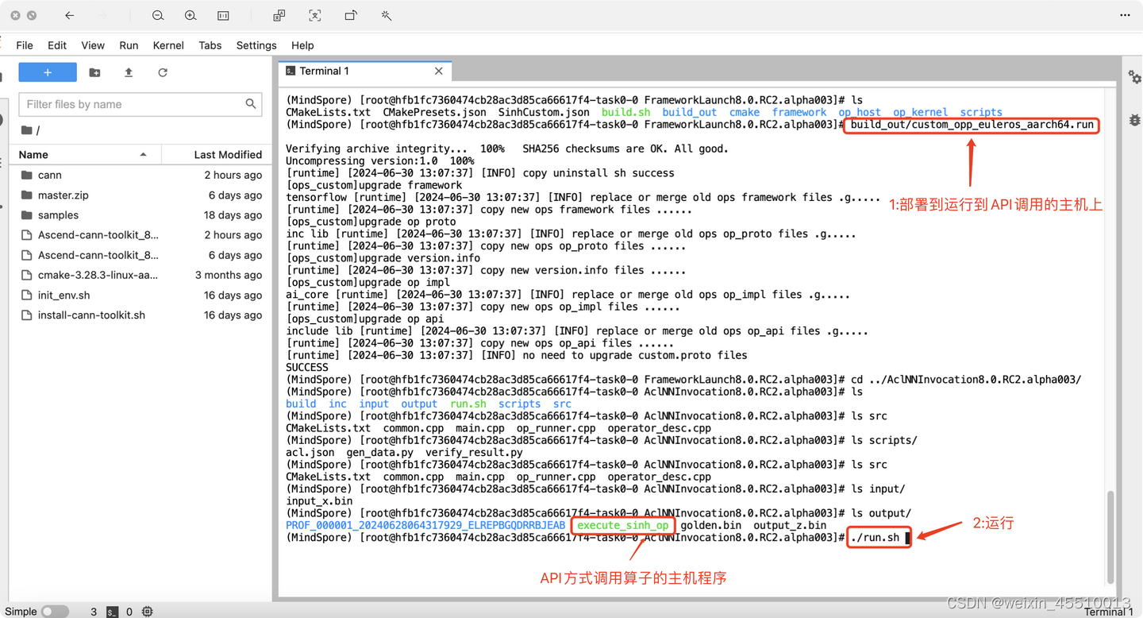Click the rotate image icon in top toolbar
The height and width of the screenshot is (618, 1143).
[351, 15]
